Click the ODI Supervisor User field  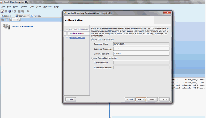[141, 44]
